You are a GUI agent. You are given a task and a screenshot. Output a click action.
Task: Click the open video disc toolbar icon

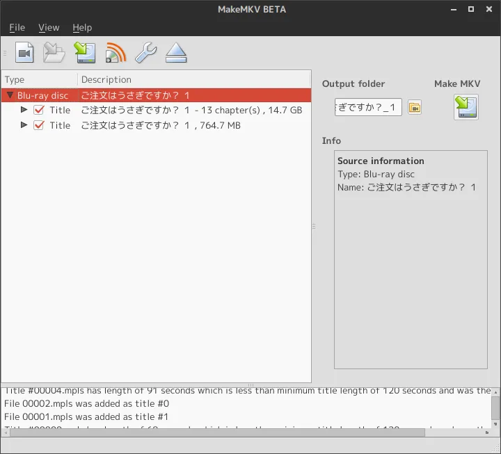coord(25,53)
